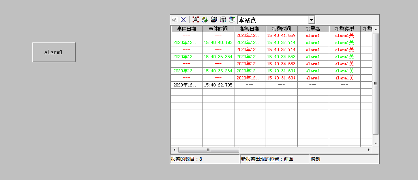
Task: Click the printer toolbar icon
Action: (214, 20)
